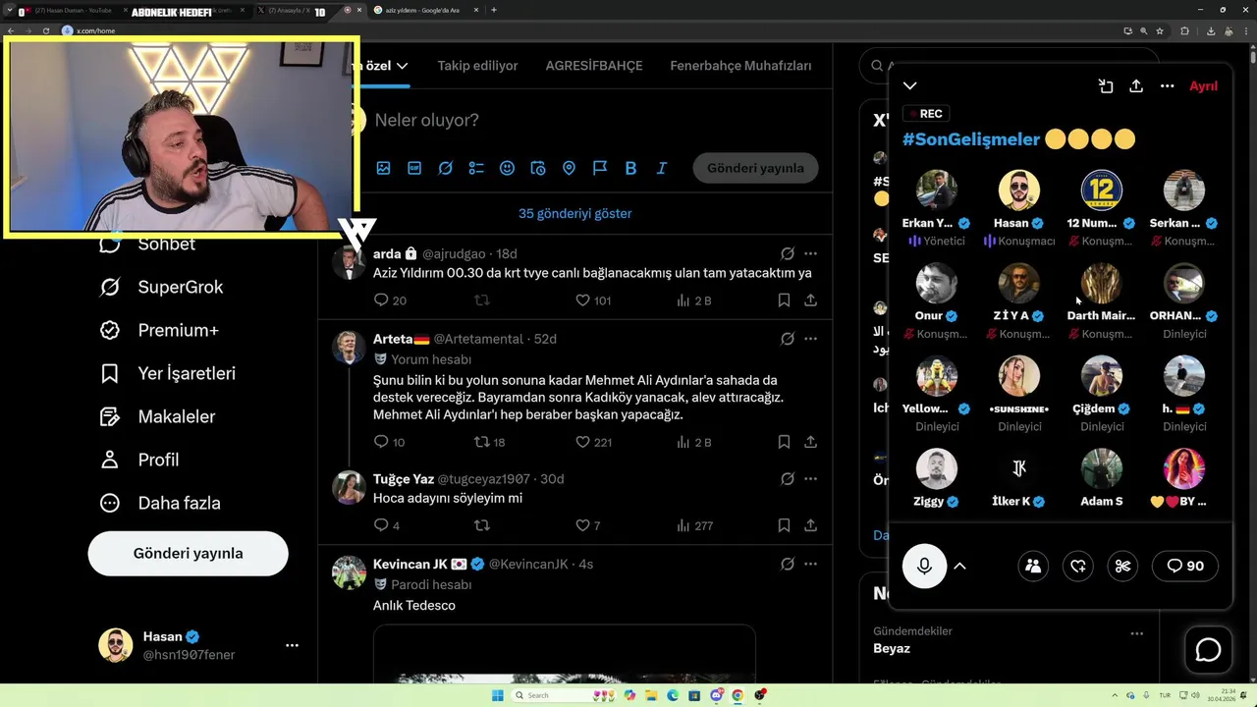Screen dimensions: 1257x707
Task: Open Makaleler in sidebar
Action: (159, 416)
